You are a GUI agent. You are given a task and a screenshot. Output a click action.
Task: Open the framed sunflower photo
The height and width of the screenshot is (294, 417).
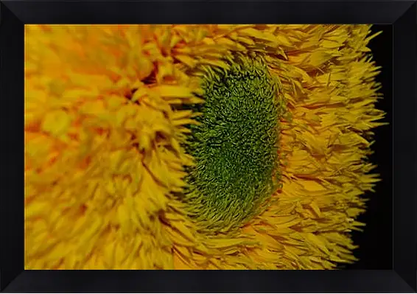coord(208,147)
